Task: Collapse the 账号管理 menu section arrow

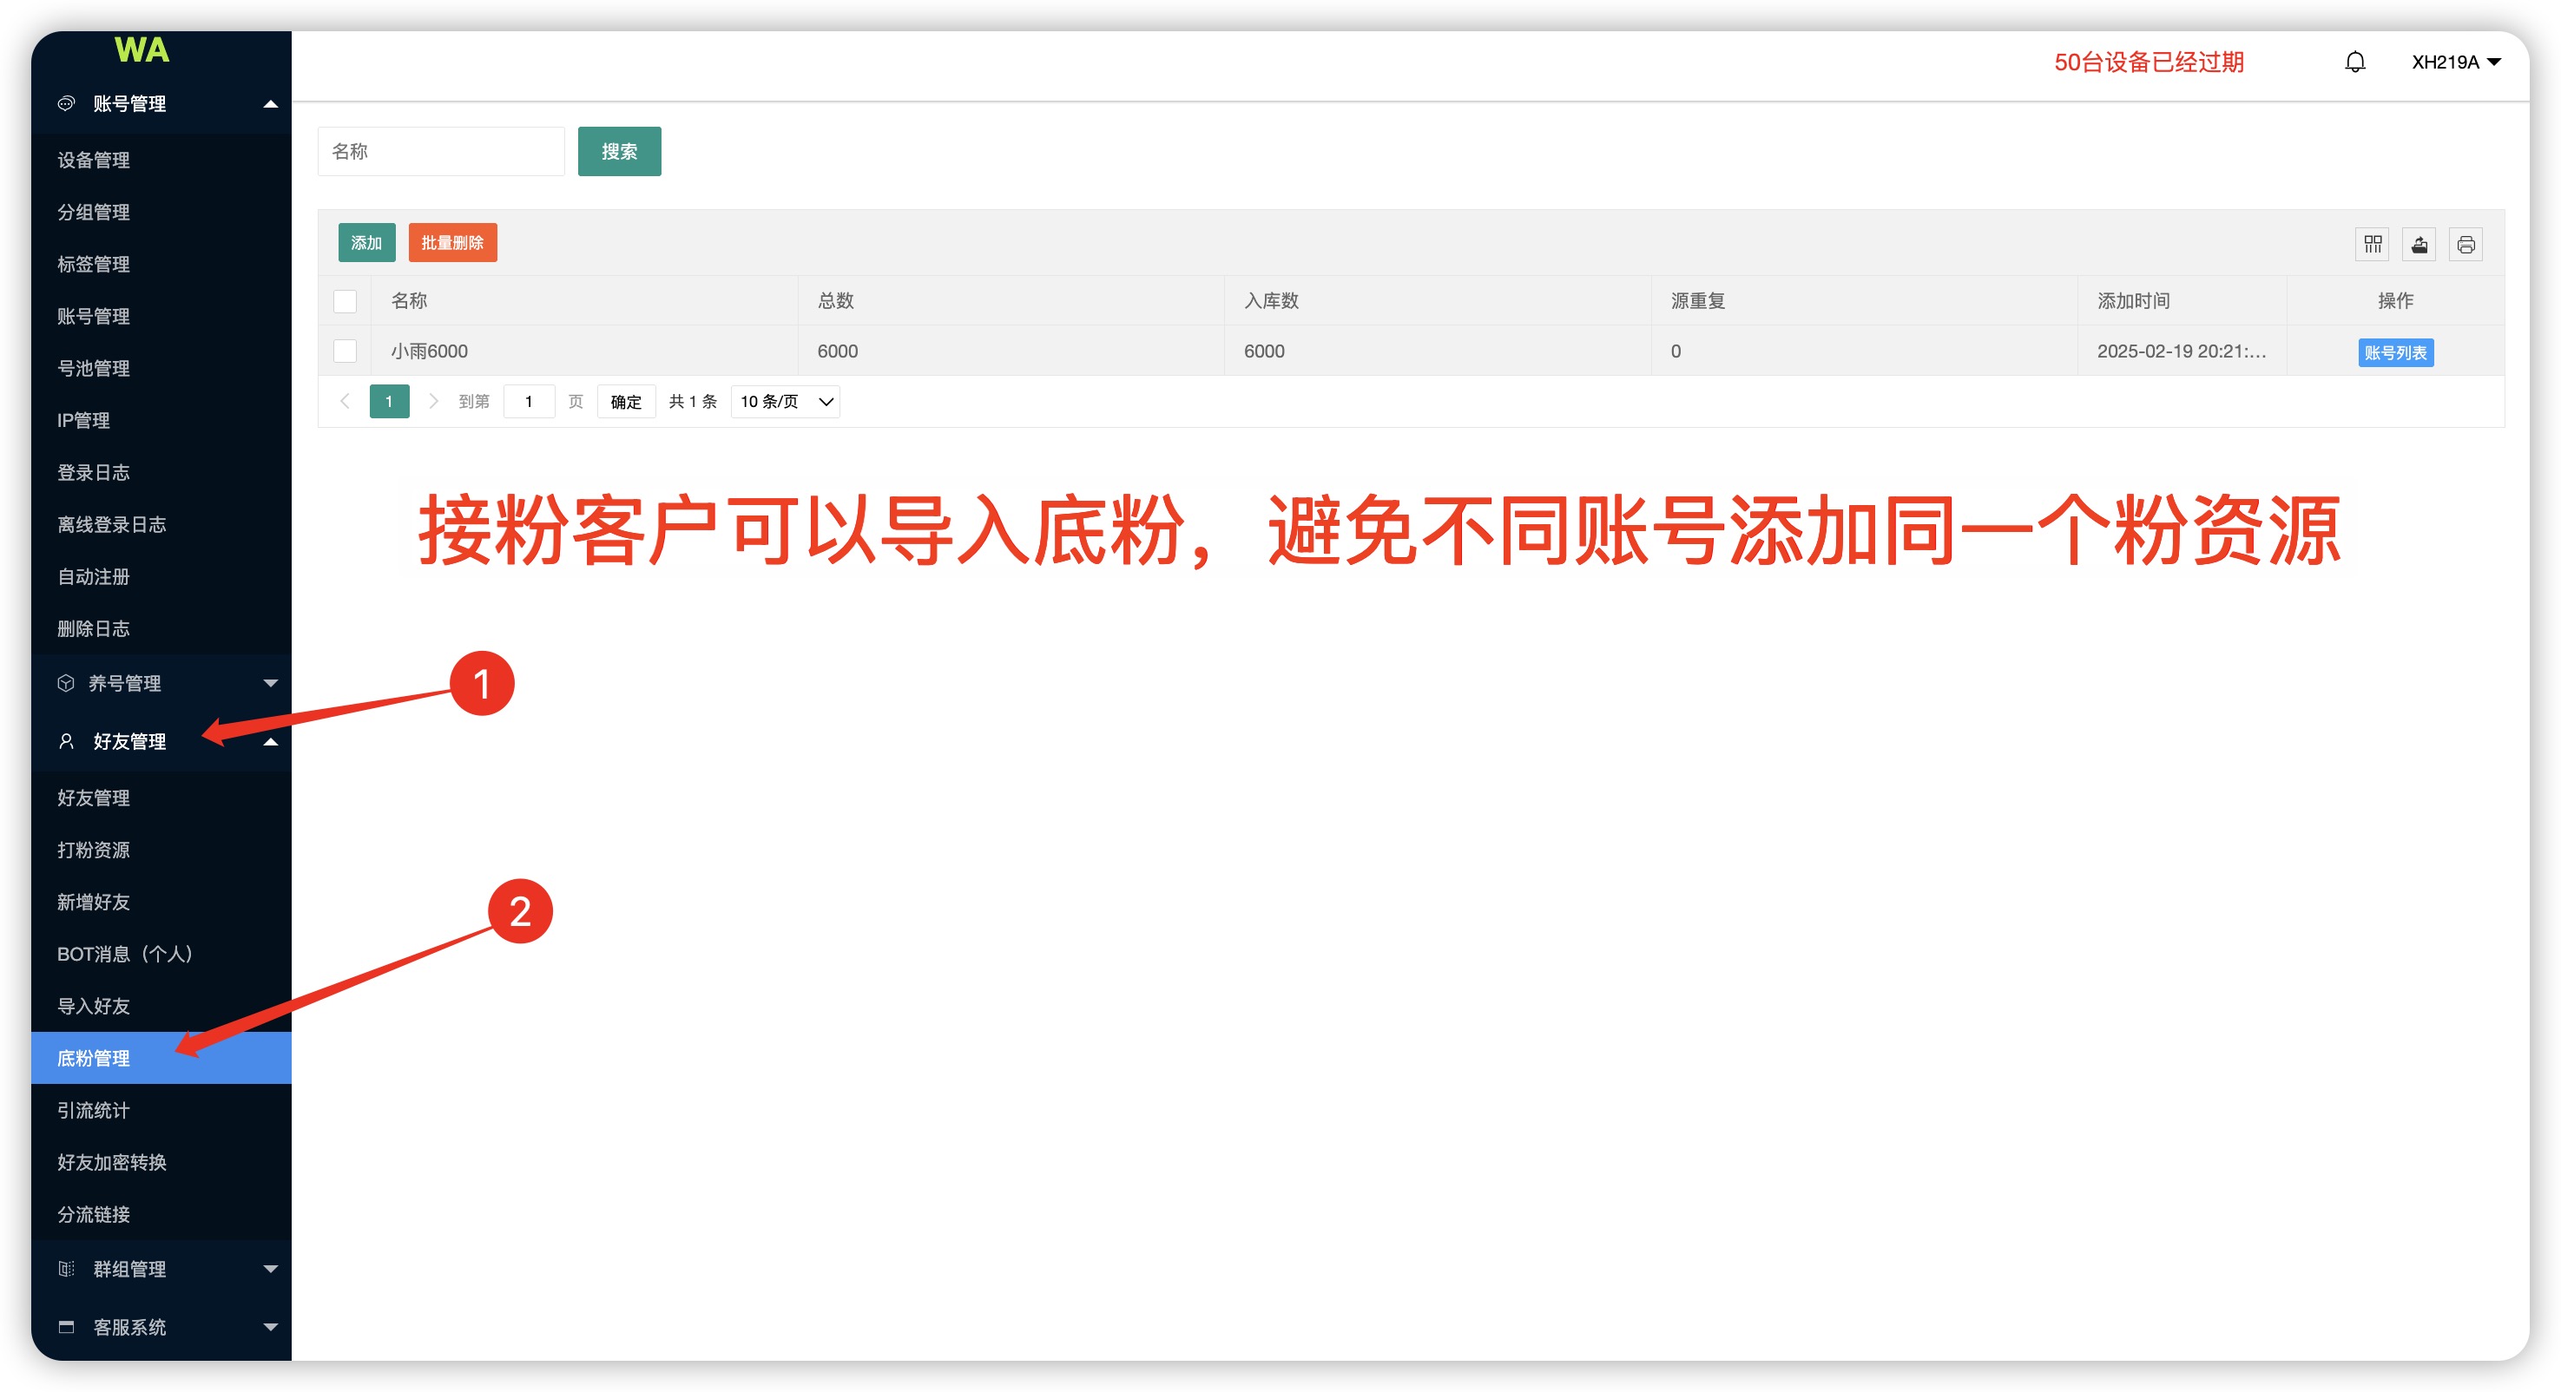Action: (270, 104)
